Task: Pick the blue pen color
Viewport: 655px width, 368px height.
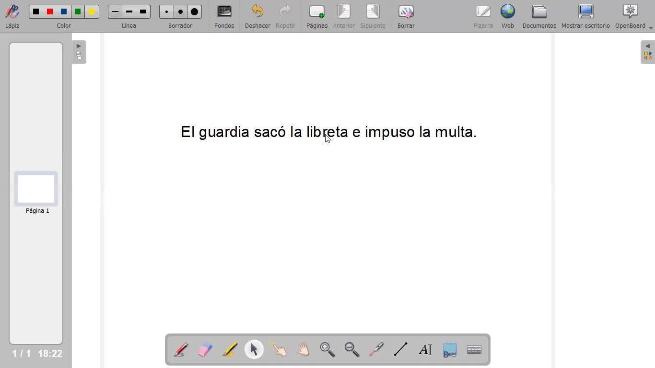Action: [x=64, y=11]
